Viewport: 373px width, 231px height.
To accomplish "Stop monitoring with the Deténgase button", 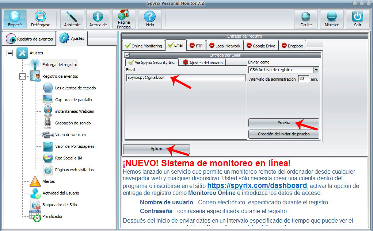I will pyautogui.click(x=41, y=19).
